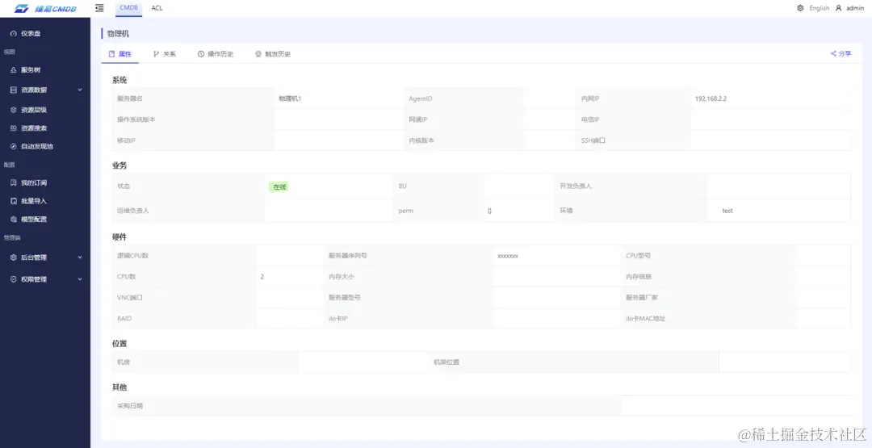Click the 内核版本 field label
The height and width of the screenshot is (448, 872).
421,140
